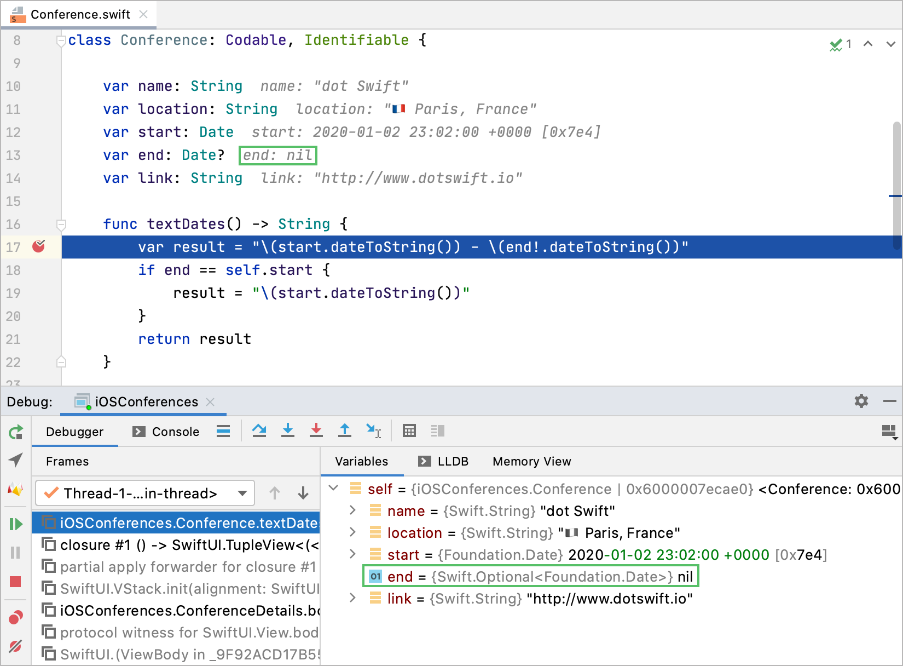
Task: Select the ConferenceDetails.body frame
Action: click(x=176, y=611)
